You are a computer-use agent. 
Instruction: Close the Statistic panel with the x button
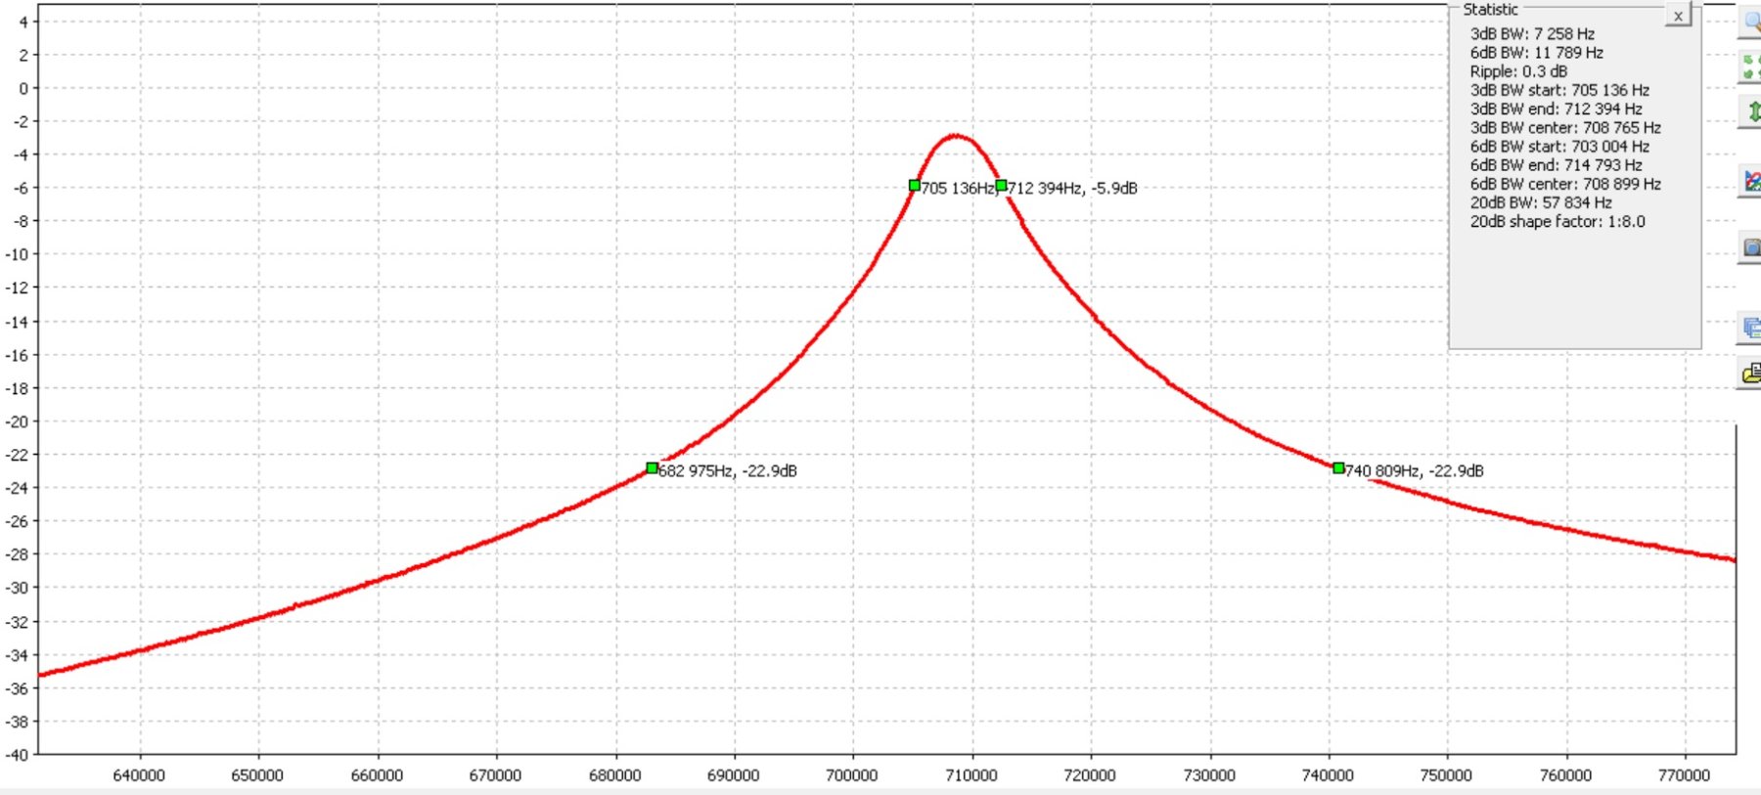(x=1678, y=16)
